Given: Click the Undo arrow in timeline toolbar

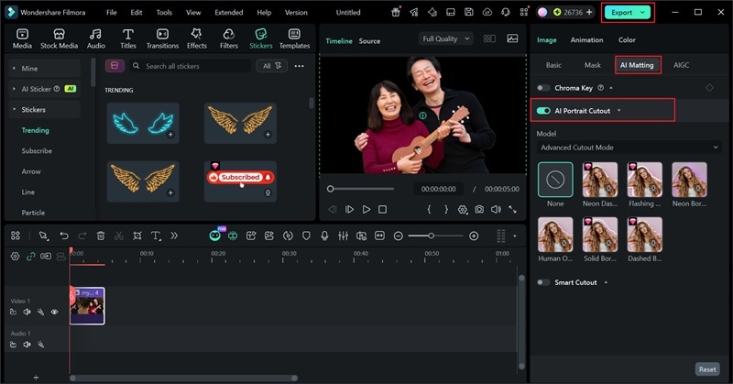Looking at the screenshot, I should click(64, 236).
